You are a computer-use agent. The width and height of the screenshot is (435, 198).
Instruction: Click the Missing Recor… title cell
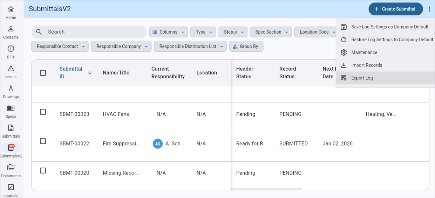coord(121,173)
